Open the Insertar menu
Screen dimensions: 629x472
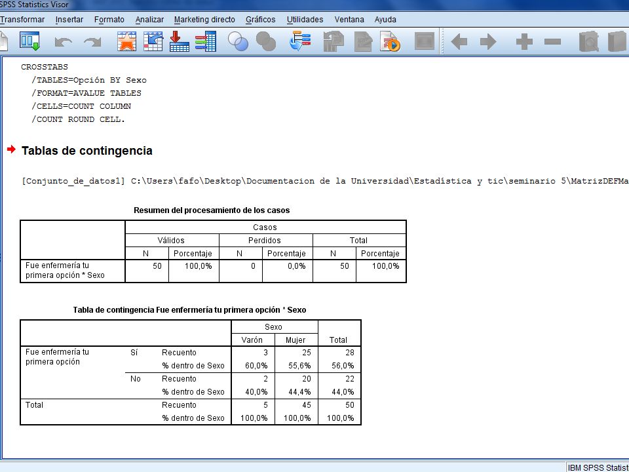69,19
